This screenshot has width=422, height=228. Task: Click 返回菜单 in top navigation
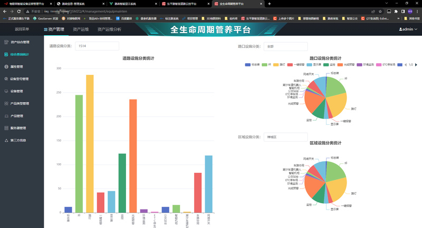pyautogui.click(x=22, y=29)
